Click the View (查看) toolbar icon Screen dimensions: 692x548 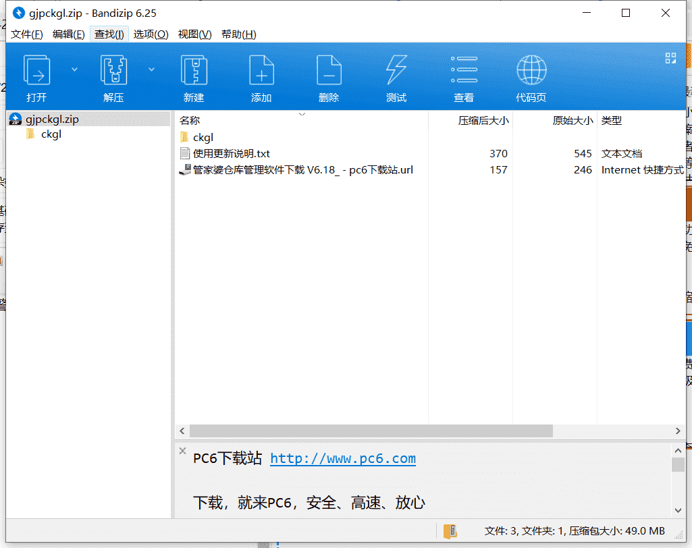tap(464, 70)
